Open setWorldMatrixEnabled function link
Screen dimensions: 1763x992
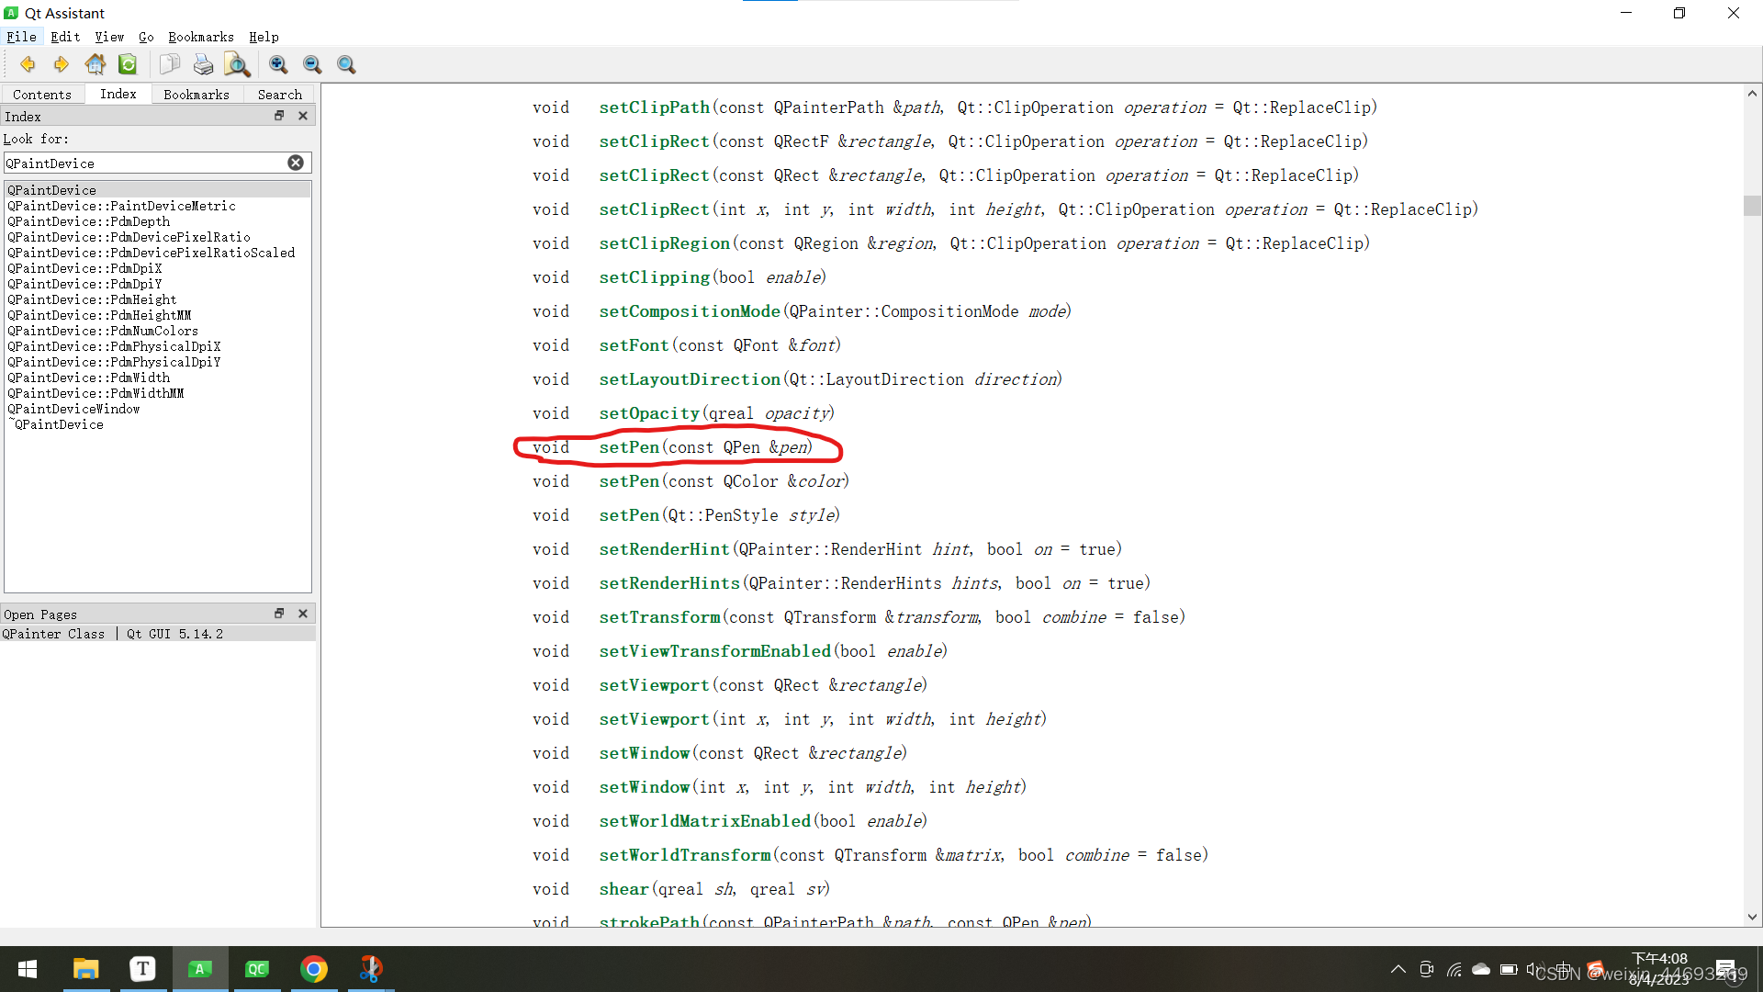click(x=705, y=821)
